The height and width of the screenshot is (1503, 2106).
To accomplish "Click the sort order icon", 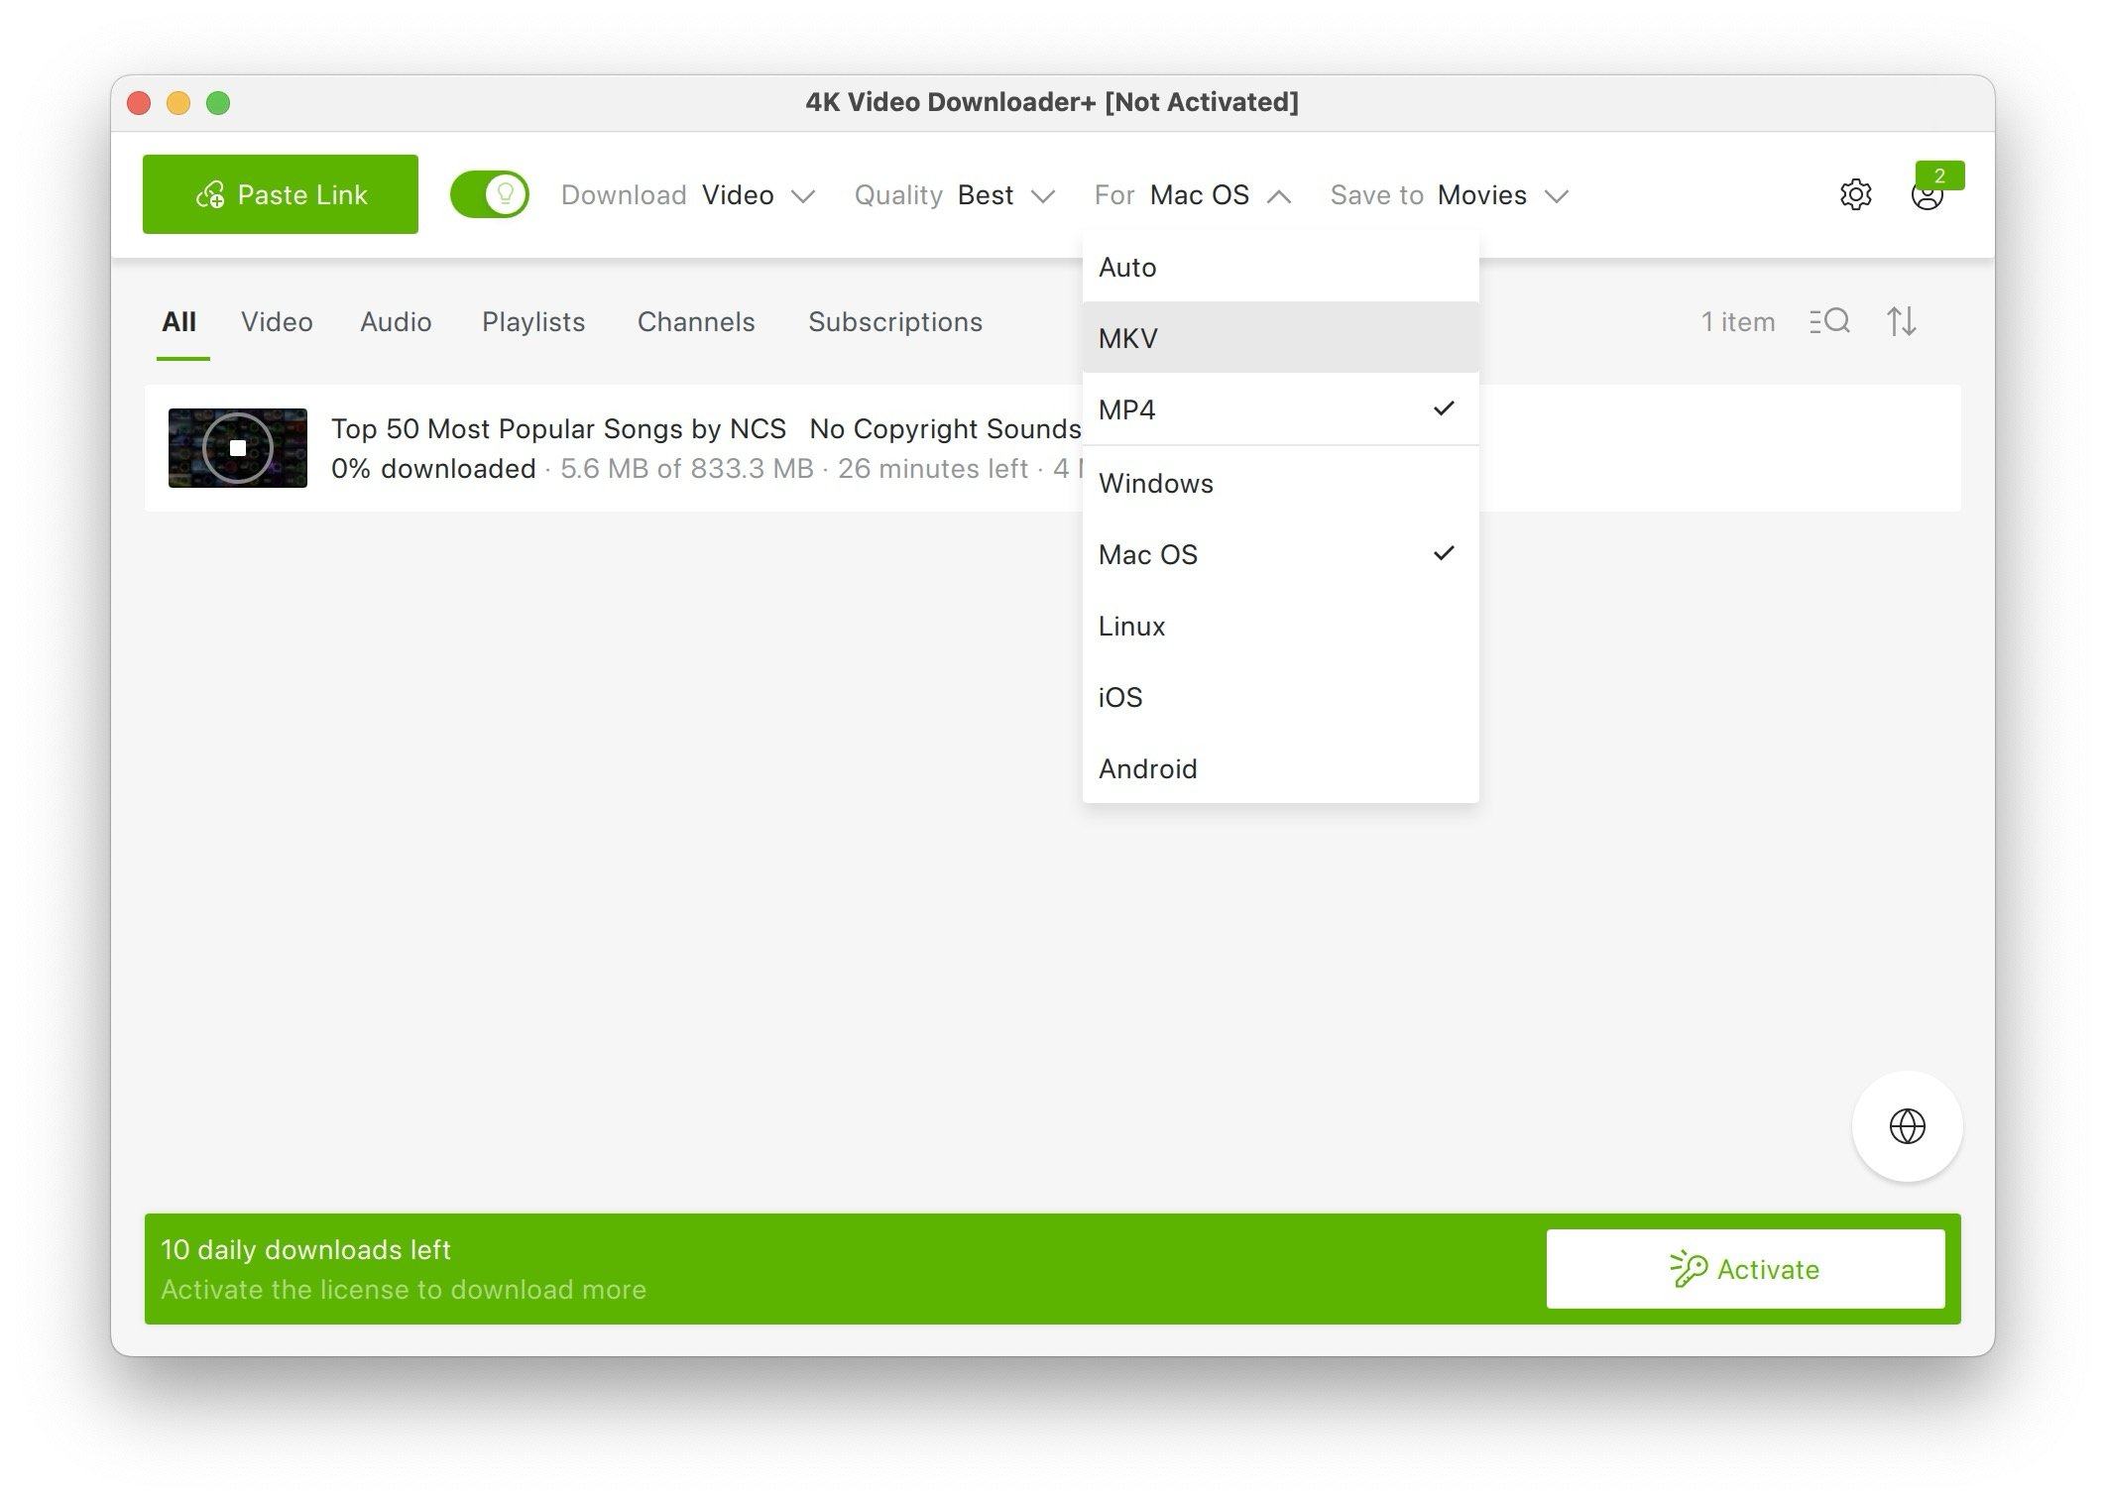I will 1900,320.
